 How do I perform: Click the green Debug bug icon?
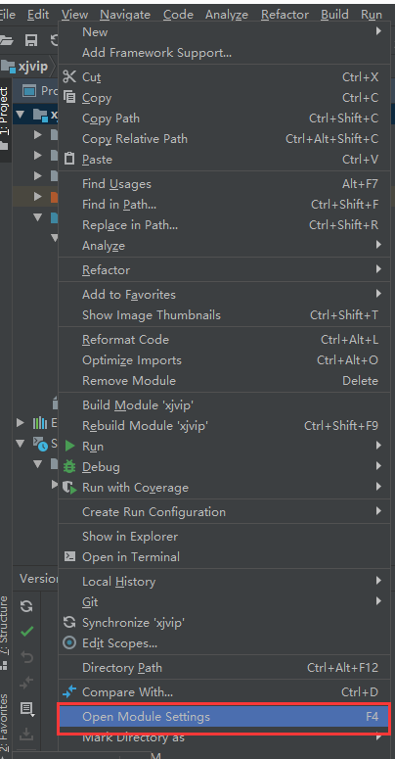(70, 466)
